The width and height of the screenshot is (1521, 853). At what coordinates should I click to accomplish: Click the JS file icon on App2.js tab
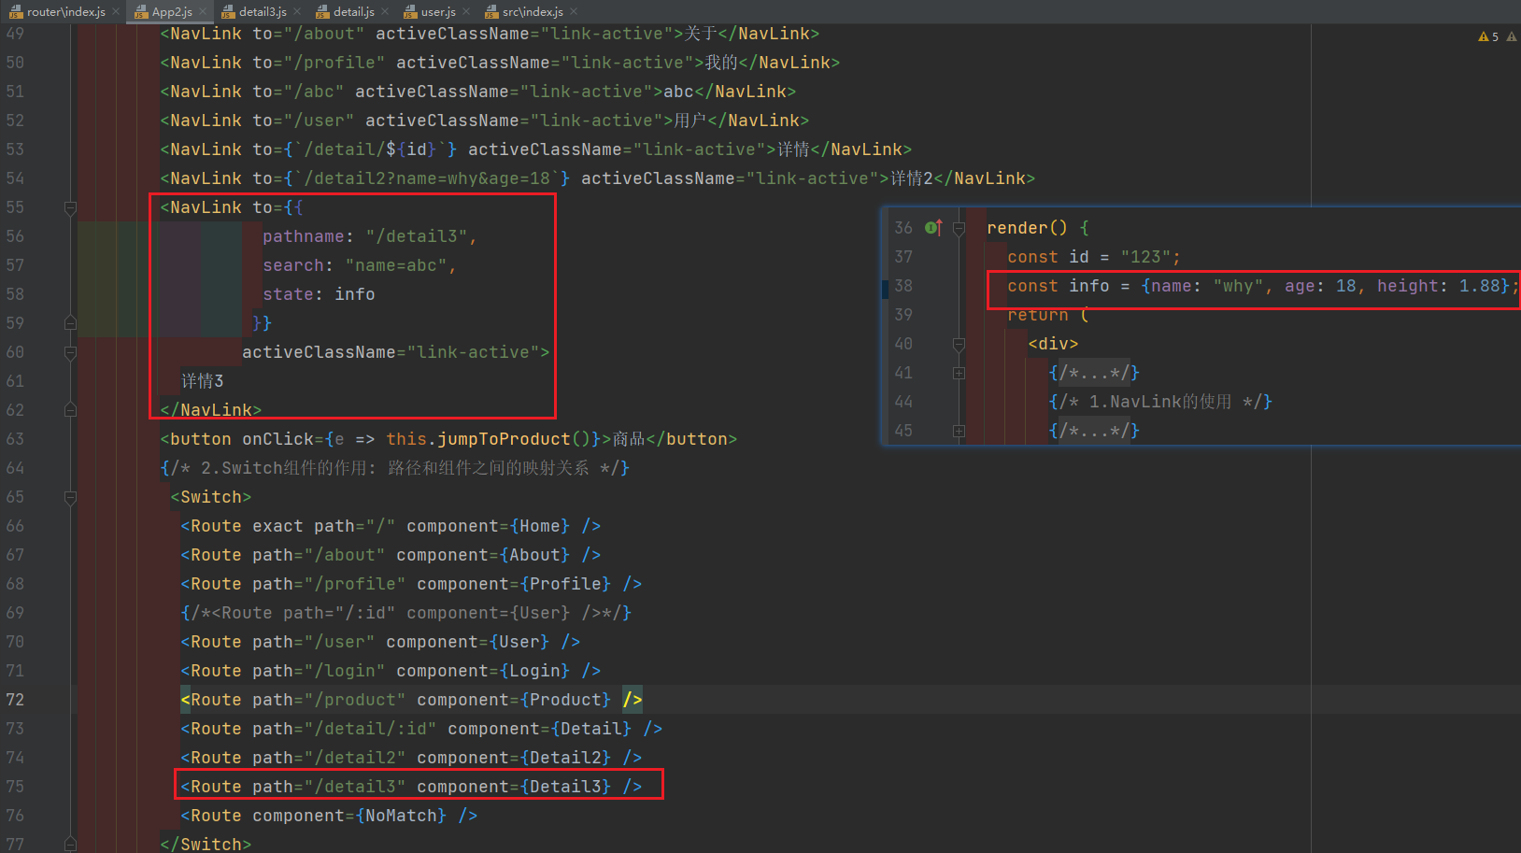pyautogui.click(x=141, y=11)
